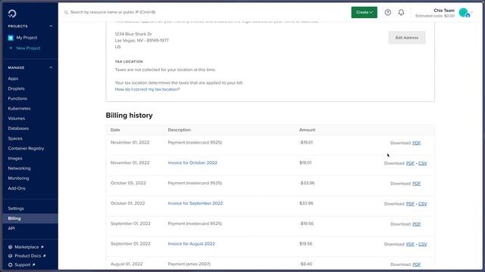This screenshot has height=272, width=485.
Task: Open My Project in sidebar
Action: (x=27, y=38)
